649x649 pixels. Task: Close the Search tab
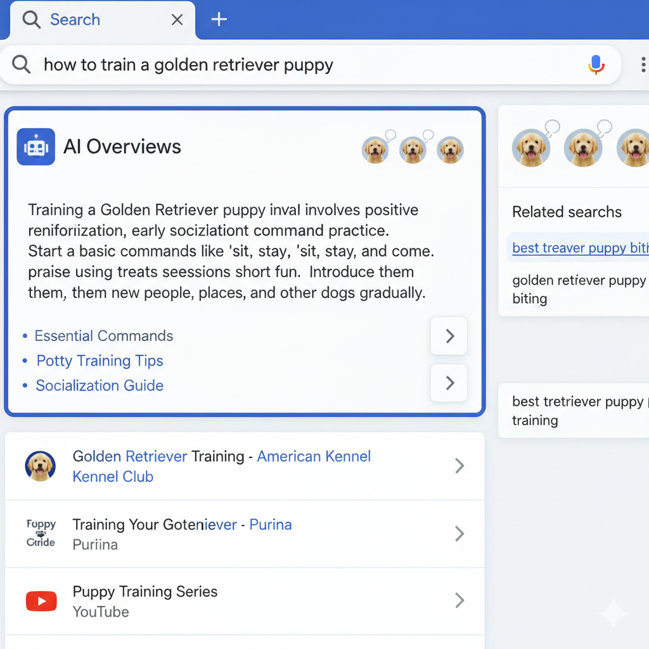tap(177, 20)
